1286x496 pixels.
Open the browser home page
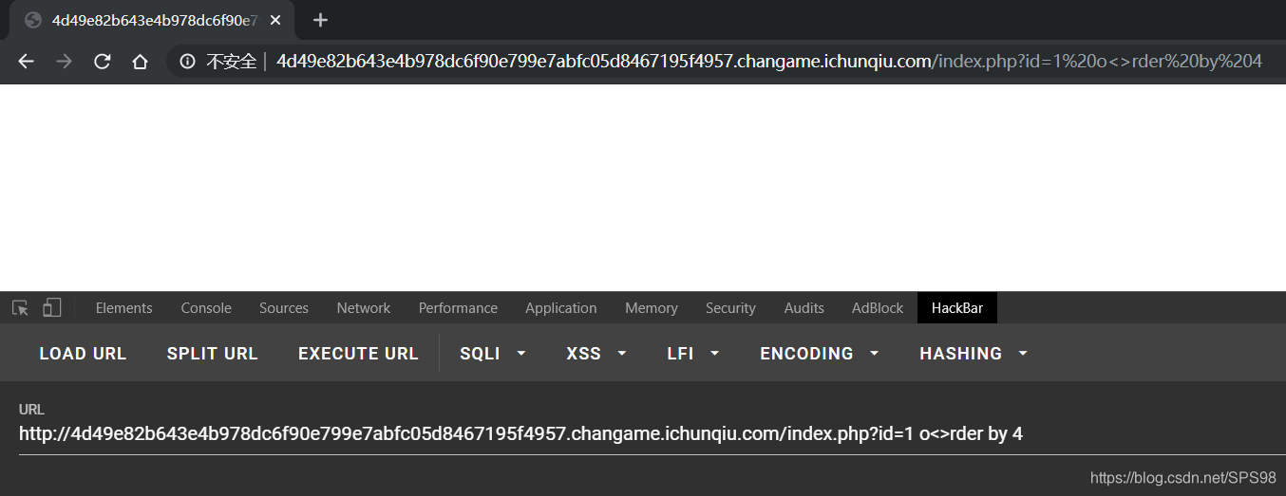tap(140, 62)
